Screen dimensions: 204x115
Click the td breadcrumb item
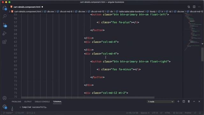pos(170,11)
